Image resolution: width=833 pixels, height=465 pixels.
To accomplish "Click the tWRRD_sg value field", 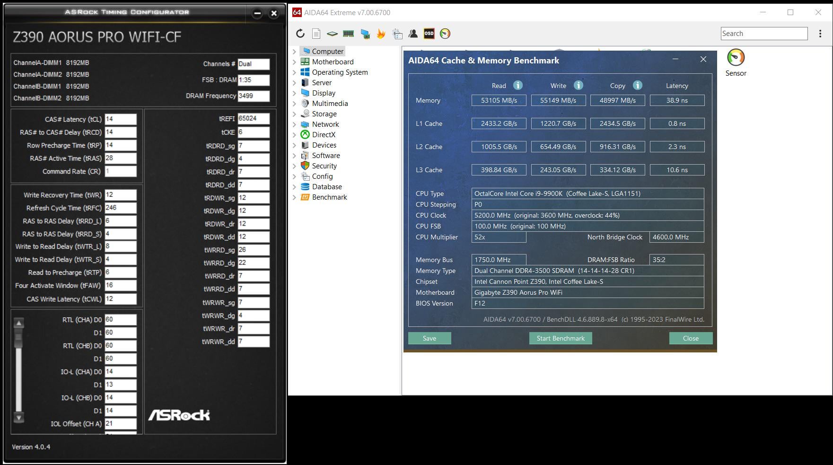I will [x=254, y=250].
